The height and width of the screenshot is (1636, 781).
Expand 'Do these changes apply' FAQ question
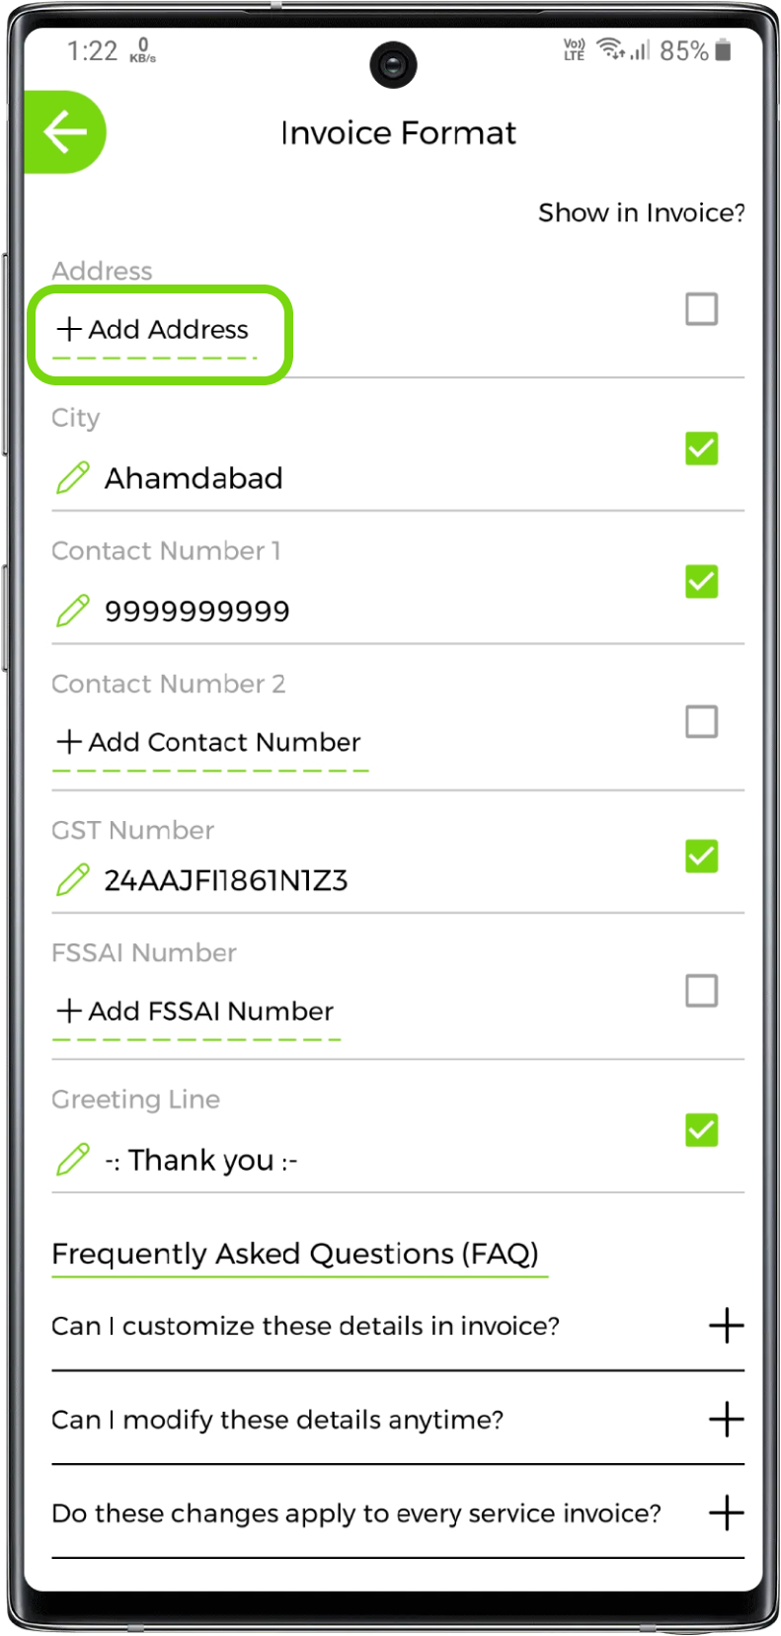point(726,1513)
